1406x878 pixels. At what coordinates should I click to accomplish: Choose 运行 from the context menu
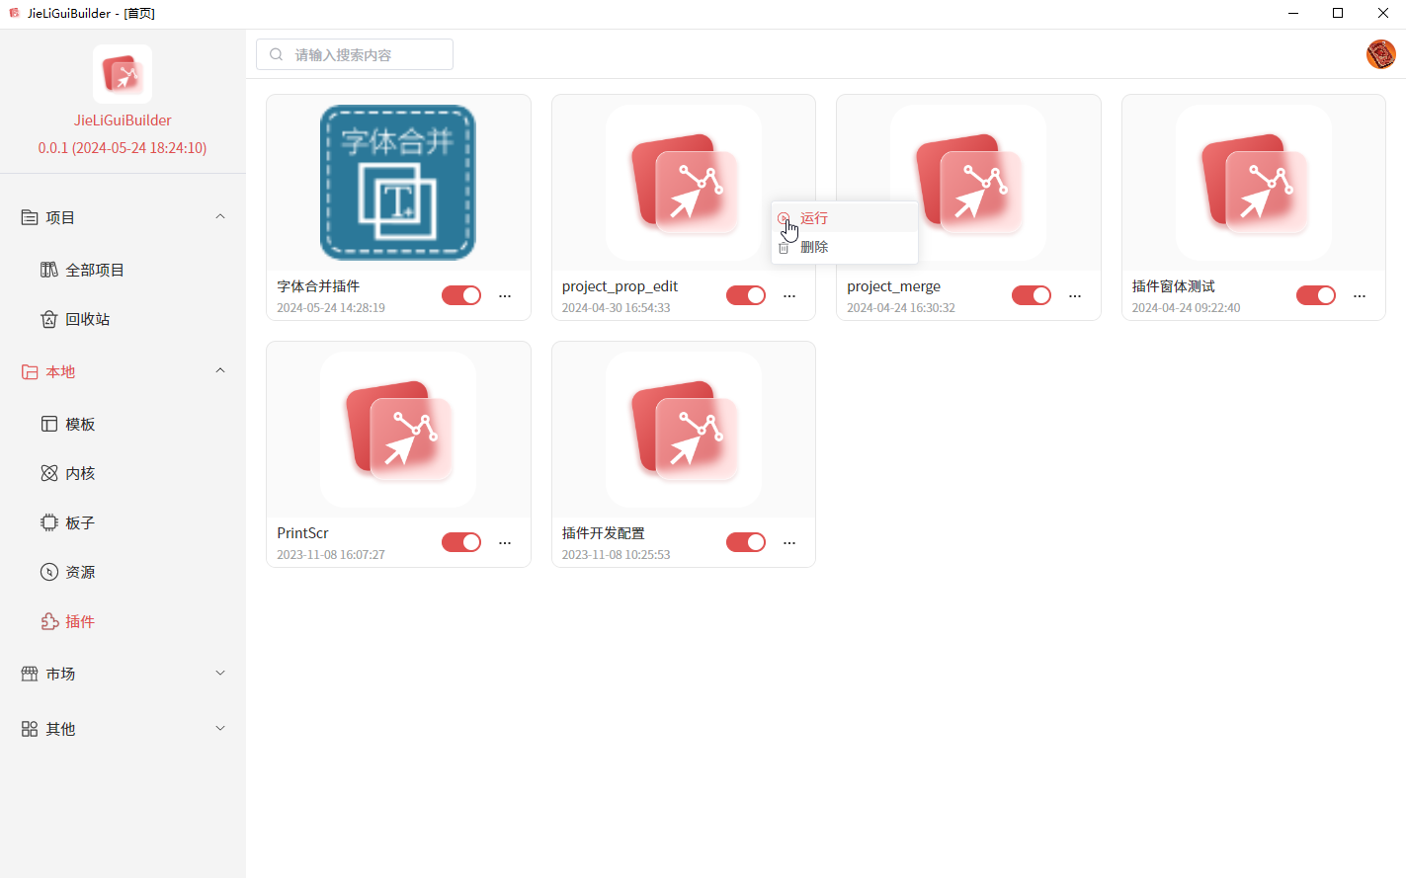[845, 218]
